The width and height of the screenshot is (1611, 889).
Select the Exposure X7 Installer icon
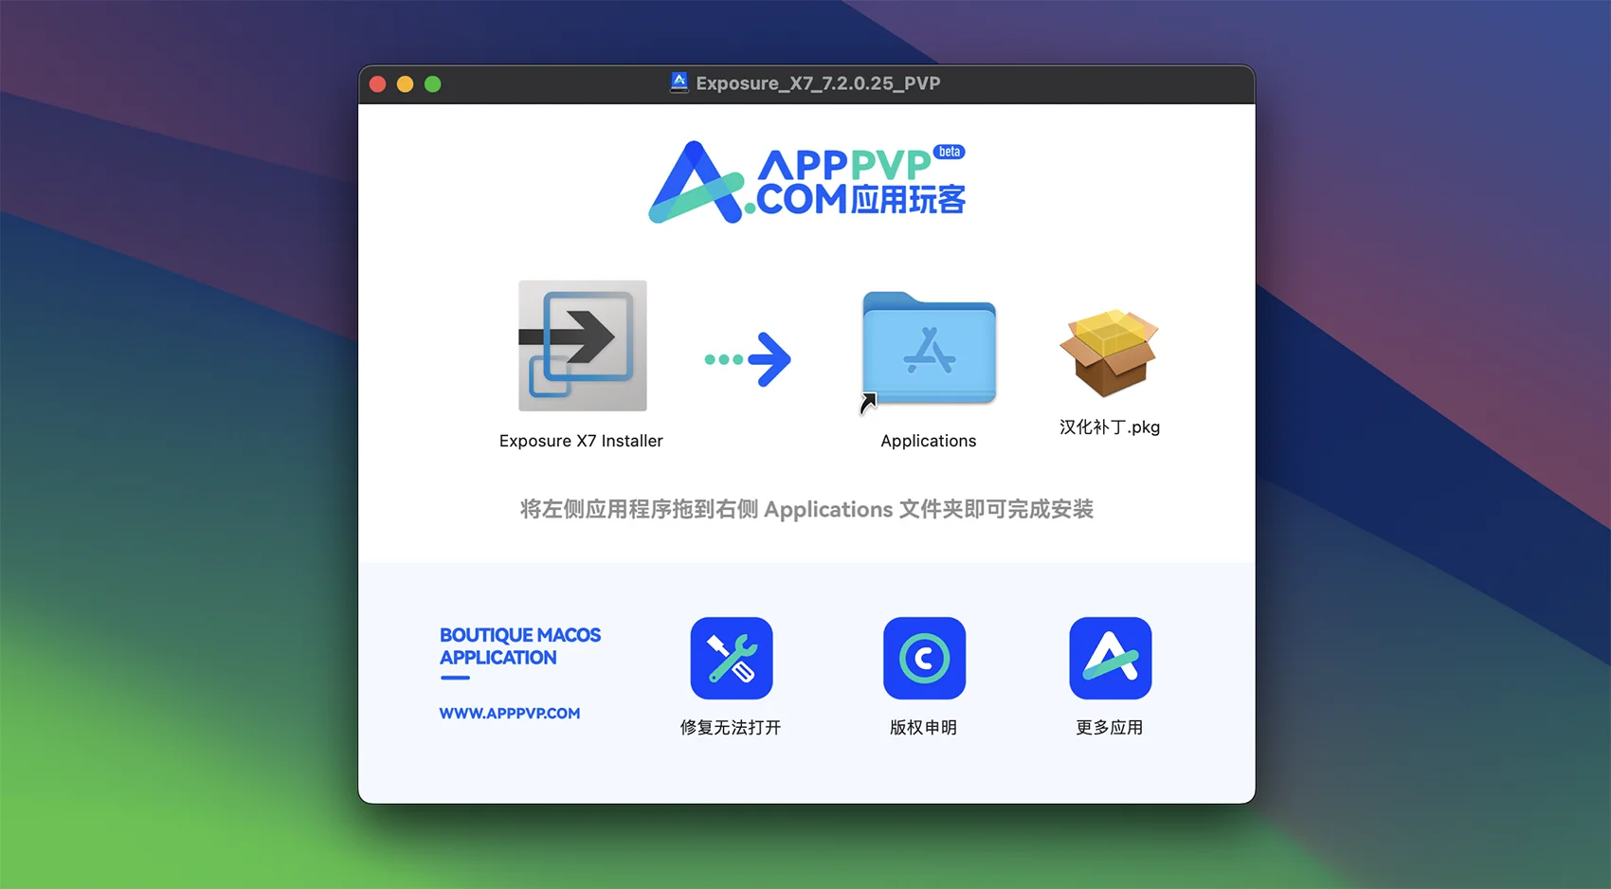[583, 346]
